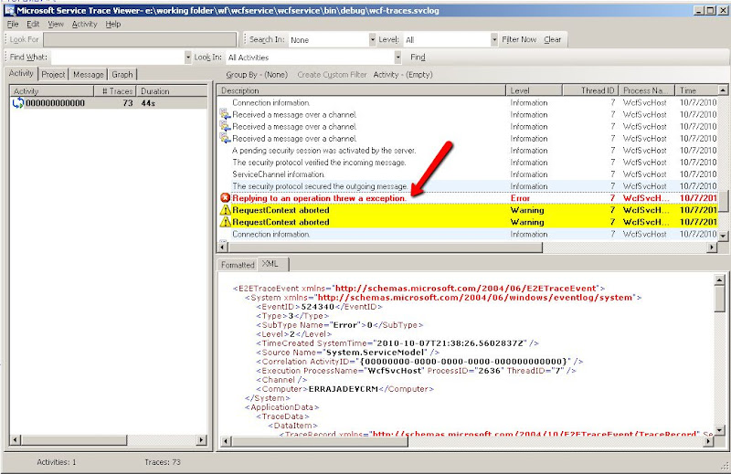Click the trace list vertical scrollbar
731x474 pixels.
point(725,164)
